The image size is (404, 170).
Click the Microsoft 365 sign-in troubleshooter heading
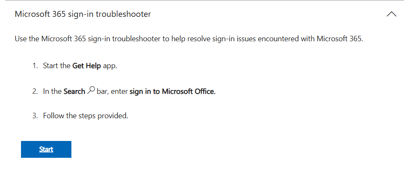click(83, 14)
